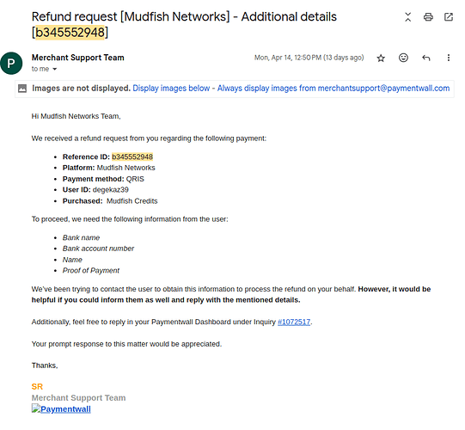Reply using the arrow icon
The image size is (465, 430).
[425, 58]
